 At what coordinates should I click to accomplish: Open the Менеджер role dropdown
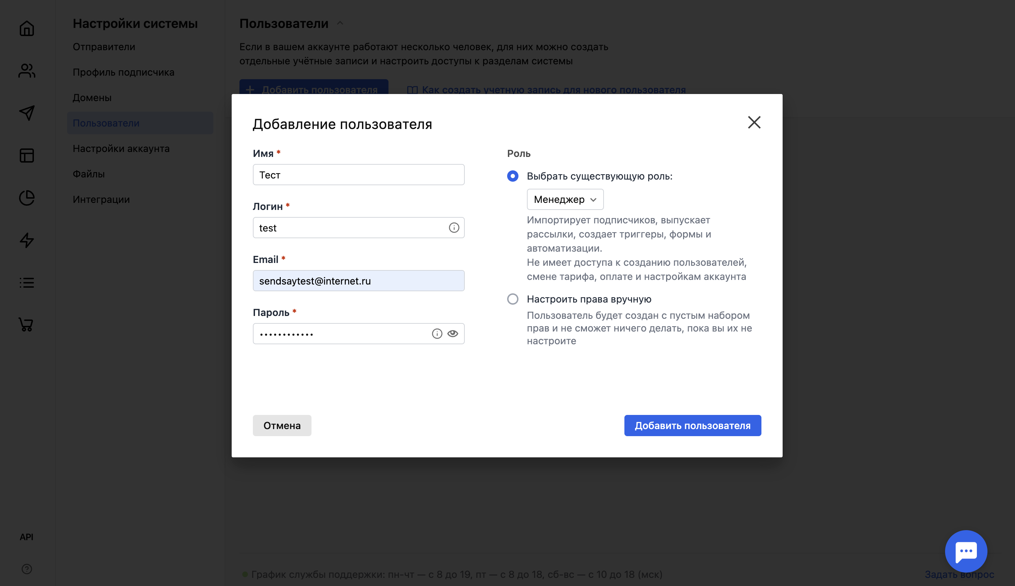[565, 199]
